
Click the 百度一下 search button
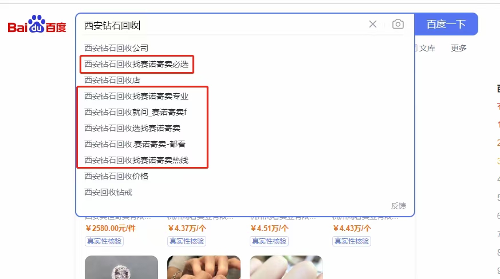[x=446, y=24]
